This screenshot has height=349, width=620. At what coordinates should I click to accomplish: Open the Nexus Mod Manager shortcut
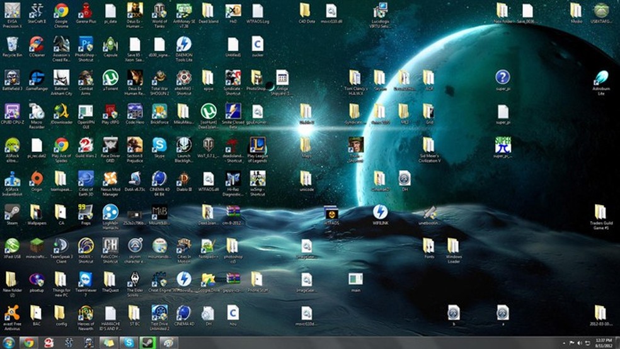pos(110,179)
